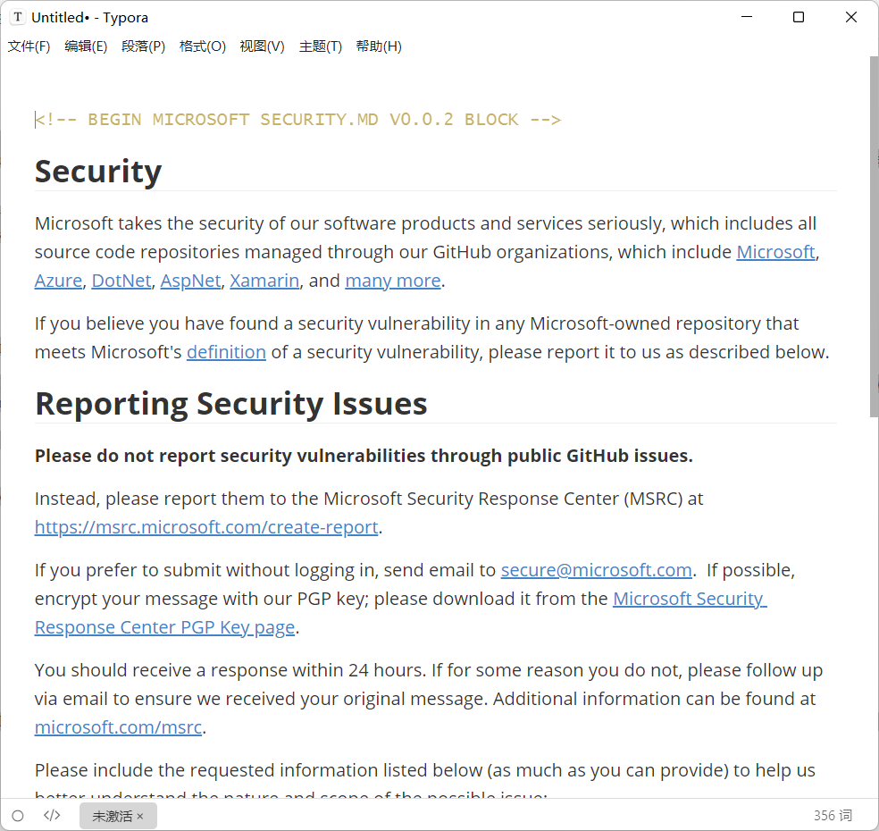Place cursor in 'Reporting Security Issues' heading
Image resolution: width=879 pixels, height=831 pixels.
point(231,404)
